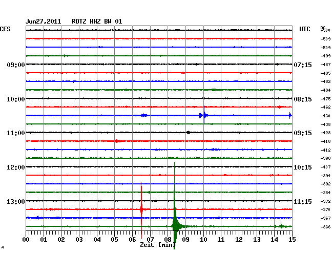The width and height of the screenshot is (333, 253).
Task: Click the DC offset value -412
Action: (x=325, y=150)
